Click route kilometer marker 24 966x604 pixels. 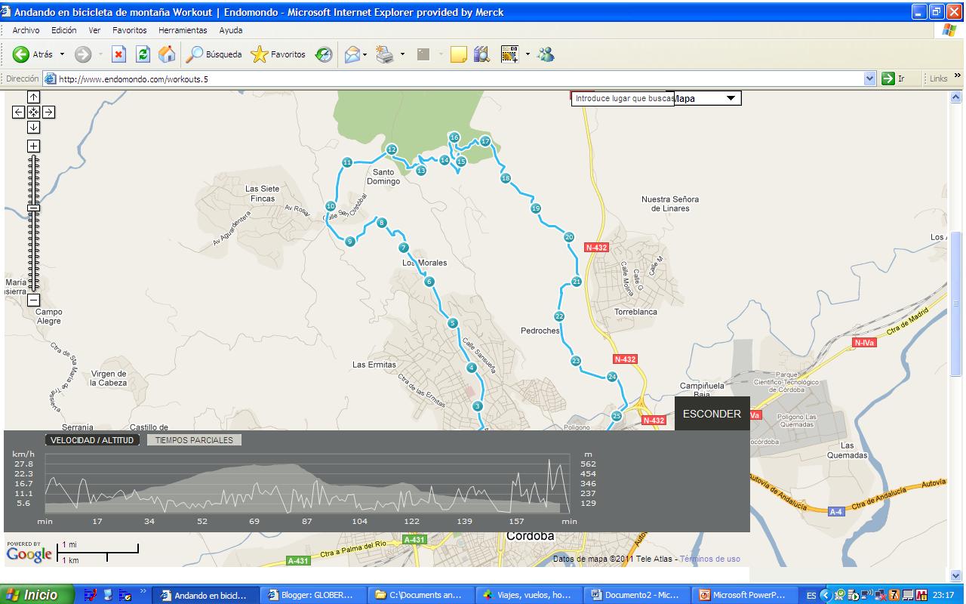click(612, 377)
